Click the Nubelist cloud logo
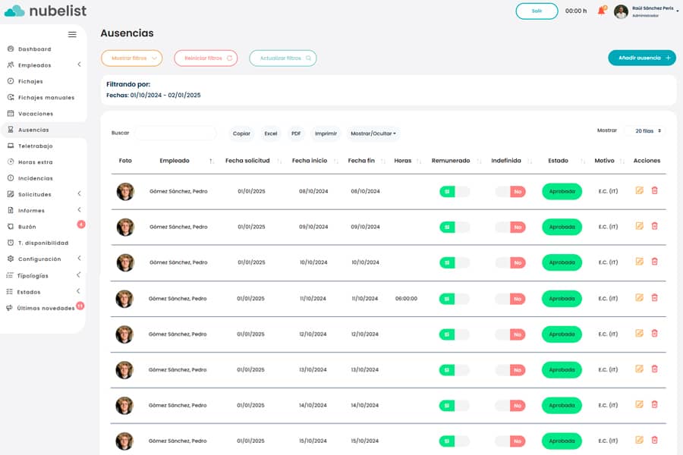 pyautogui.click(x=14, y=11)
